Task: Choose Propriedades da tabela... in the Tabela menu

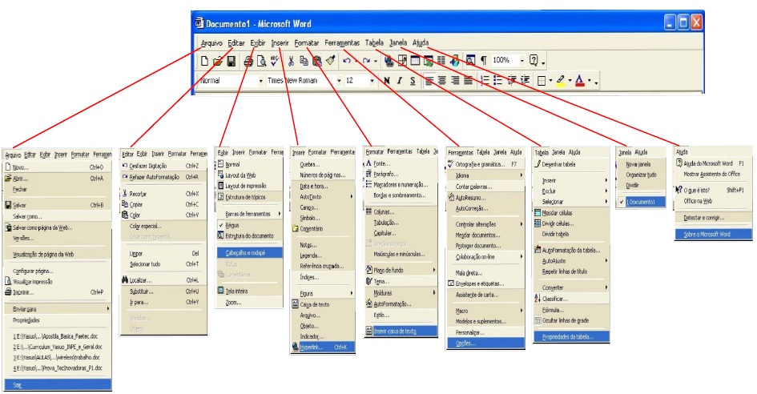Action: (x=571, y=337)
